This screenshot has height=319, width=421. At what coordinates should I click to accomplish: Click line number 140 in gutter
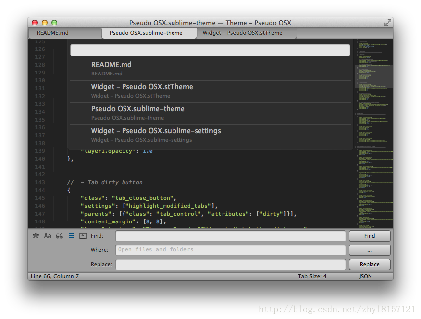pyautogui.click(x=40, y=159)
